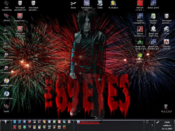
Task: Launch Winamp lightning icon in quick launch
Action: (x=54, y=127)
